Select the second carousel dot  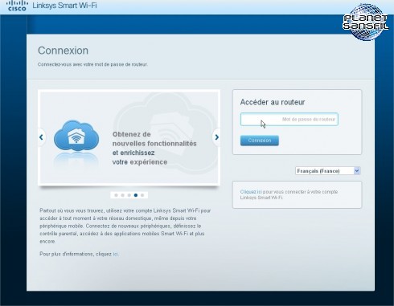click(x=122, y=195)
